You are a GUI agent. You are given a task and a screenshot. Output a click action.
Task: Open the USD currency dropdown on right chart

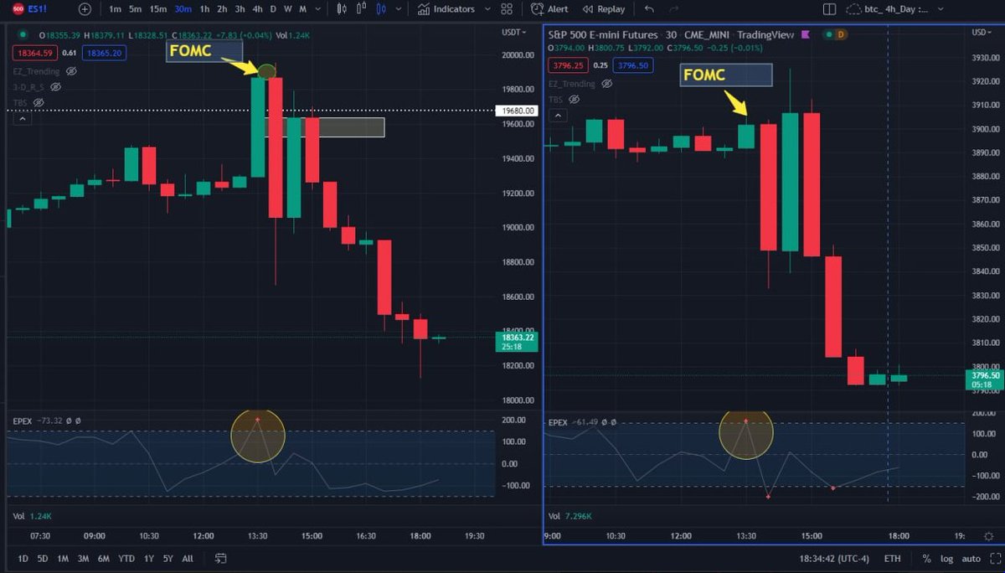coord(982,33)
